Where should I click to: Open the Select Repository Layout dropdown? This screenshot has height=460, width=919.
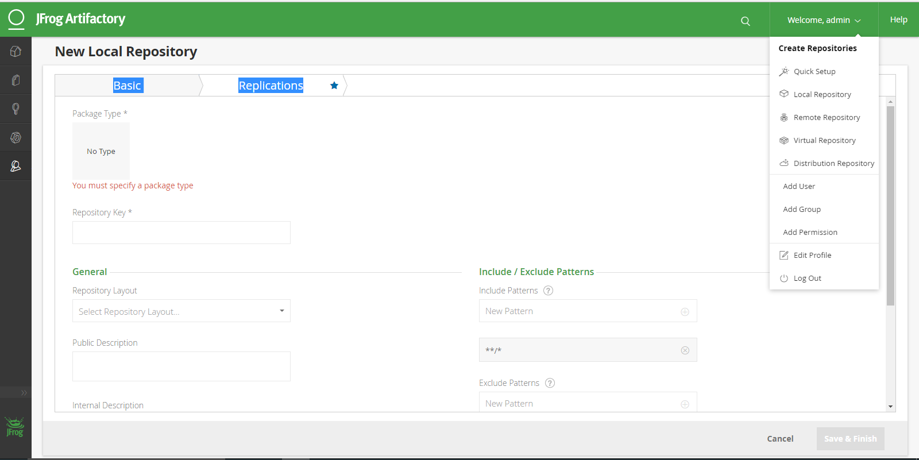pos(182,311)
